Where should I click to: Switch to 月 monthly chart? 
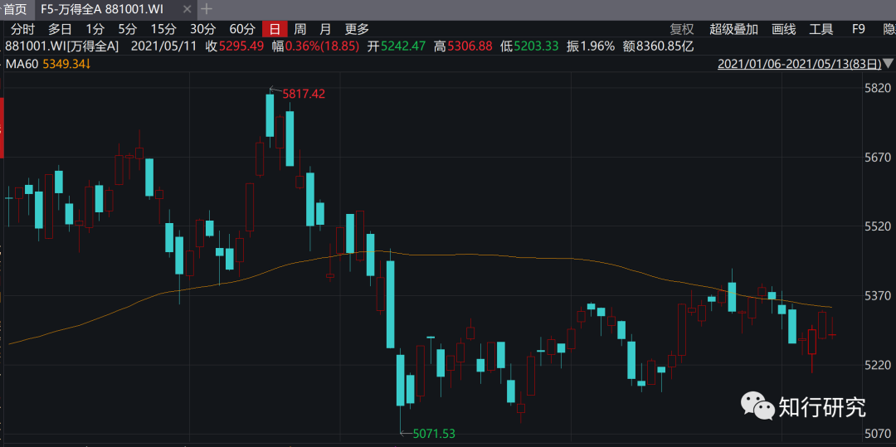coord(325,29)
